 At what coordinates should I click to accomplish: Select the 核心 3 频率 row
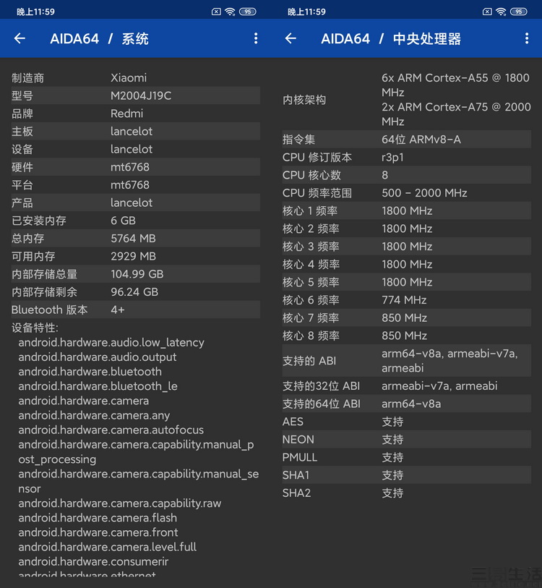pyautogui.click(x=407, y=247)
